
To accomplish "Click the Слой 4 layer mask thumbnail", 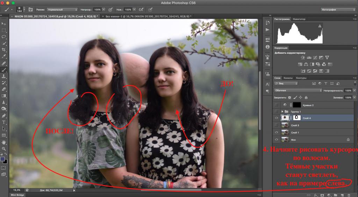I will click(297, 118).
